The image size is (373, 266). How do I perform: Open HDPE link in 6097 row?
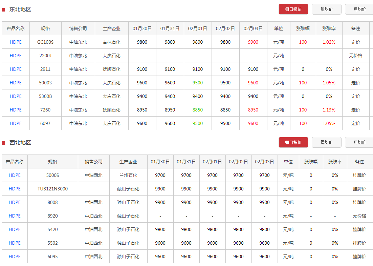pyautogui.click(x=16, y=124)
